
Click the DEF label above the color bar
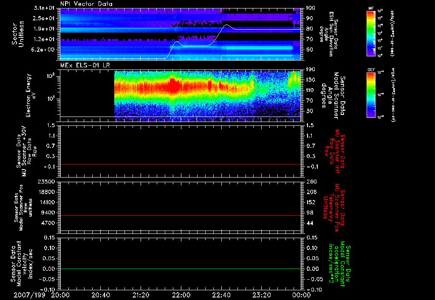click(371, 70)
